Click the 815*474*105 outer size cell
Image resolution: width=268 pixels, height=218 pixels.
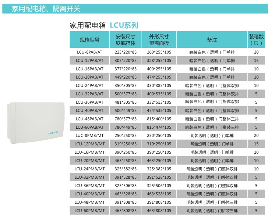tap(159, 127)
